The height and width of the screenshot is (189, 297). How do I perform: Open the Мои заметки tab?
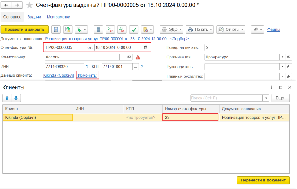click(x=59, y=17)
